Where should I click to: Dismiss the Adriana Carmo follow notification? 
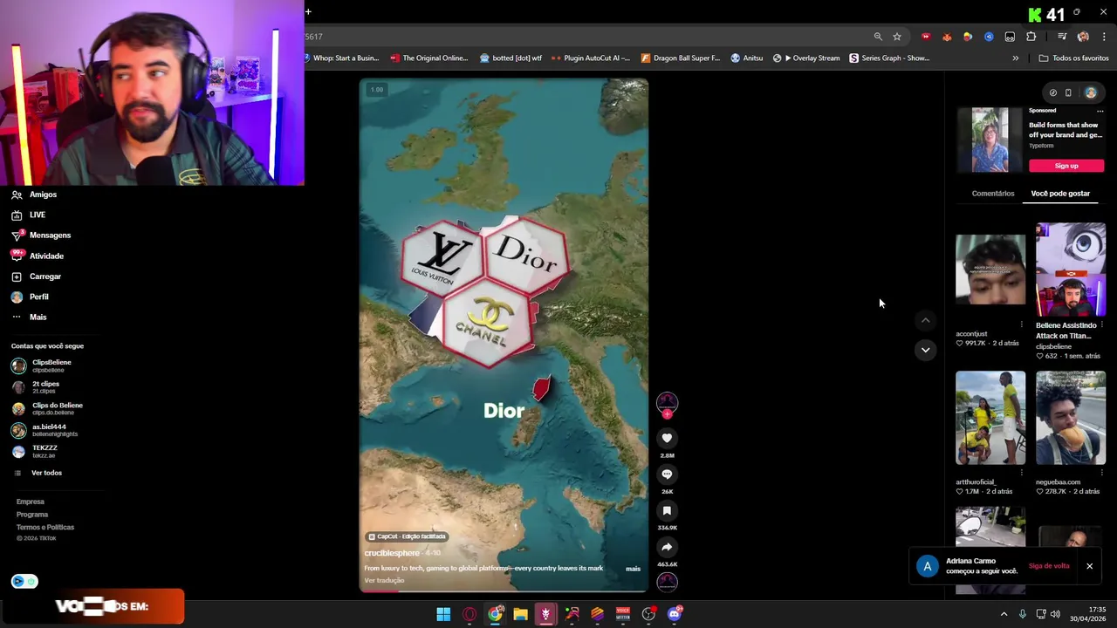(1089, 566)
